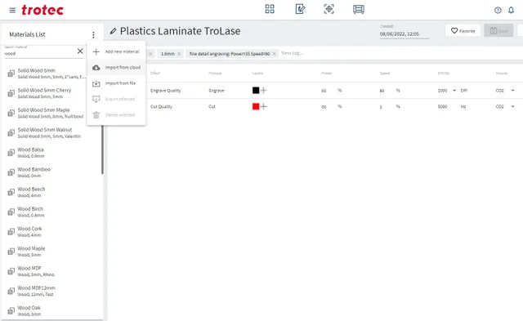This screenshot has height=321, width=523.
Task: Click the power value in Engrave Quality row
Action: tap(324, 91)
